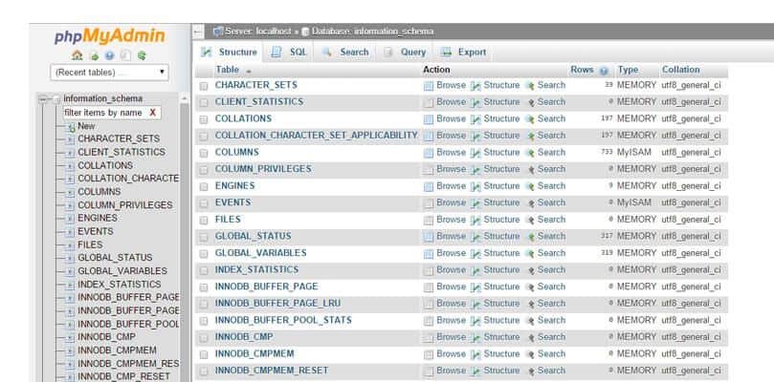
Task: Switch to the Structure tab
Action: pos(229,53)
